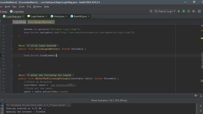Select the LoginStep class breadcrumb
This screenshot has height=114, width=203.
tap(19, 22)
